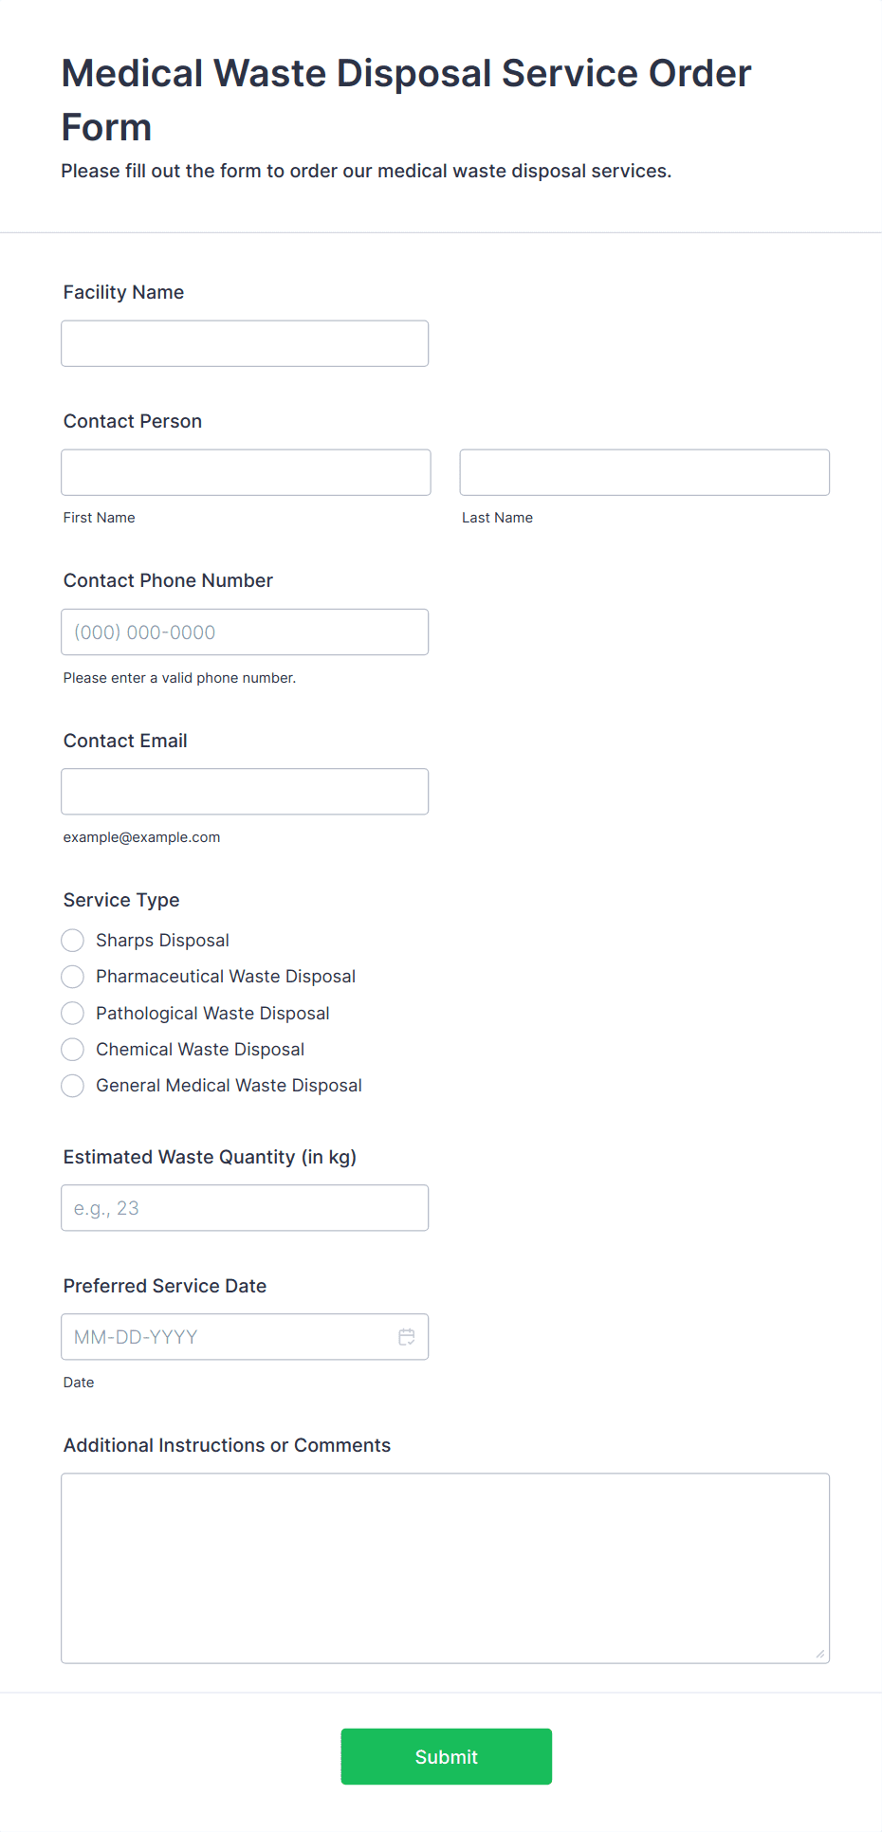The height and width of the screenshot is (1832, 882).
Task: Click the Submit button
Action: 446,1756
